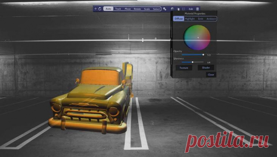Switch to Track mode
277x157 pixels.
118,9
